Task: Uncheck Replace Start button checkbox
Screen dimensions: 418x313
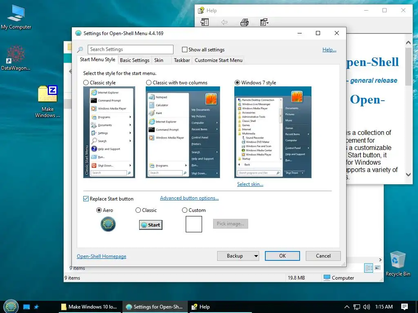Action: click(x=86, y=198)
